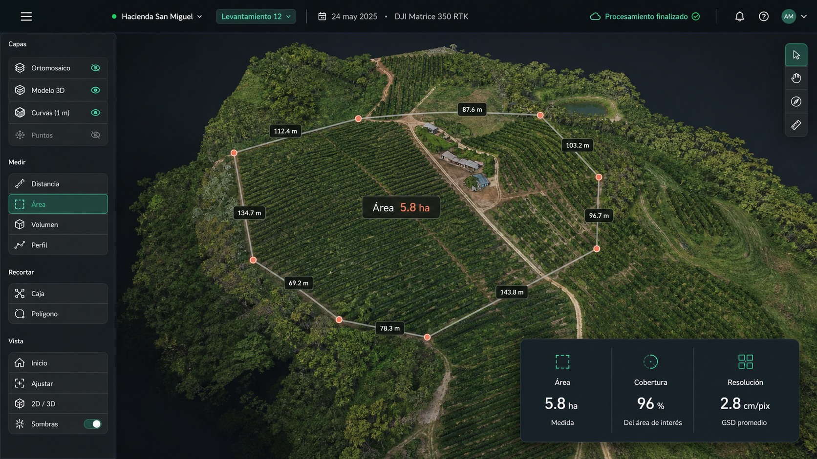Viewport: 817px width, 459px height.
Task: Open the help question mark icon
Action: tap(764, 17)
